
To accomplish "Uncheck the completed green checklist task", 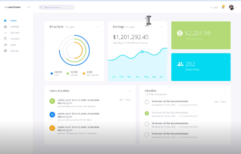I will coord(147,114).
